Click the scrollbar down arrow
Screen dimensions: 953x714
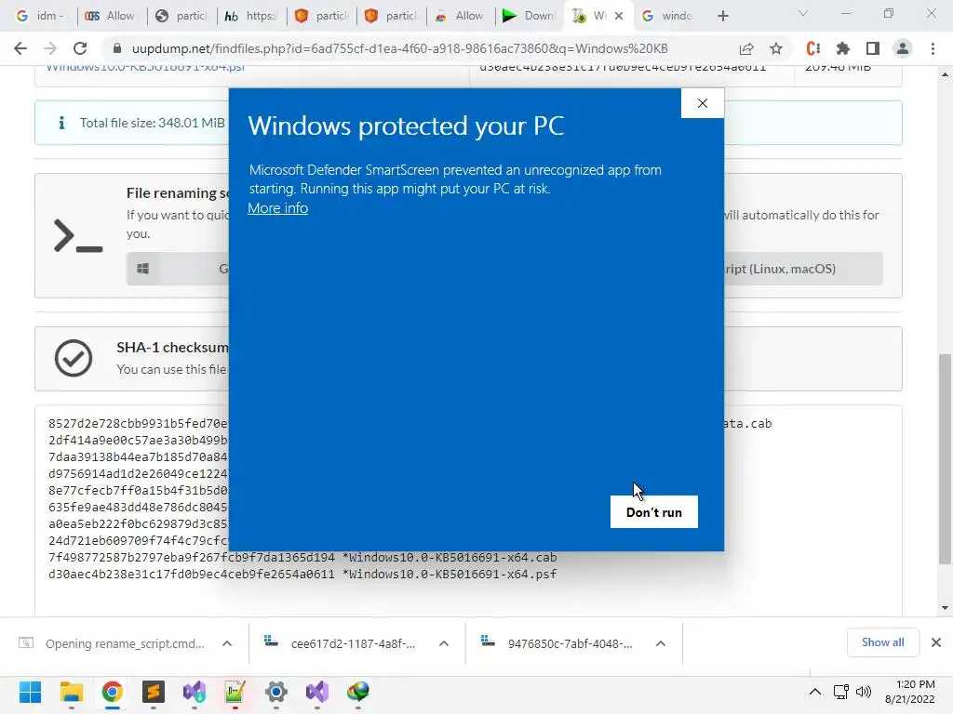click(946, 608)
